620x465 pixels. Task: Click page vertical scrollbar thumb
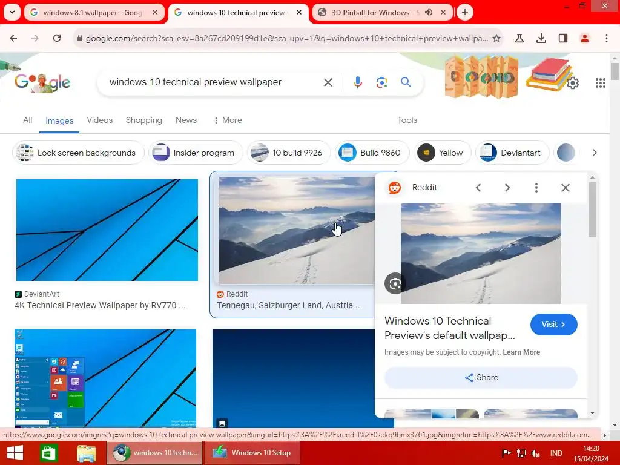tap(615, 71)
